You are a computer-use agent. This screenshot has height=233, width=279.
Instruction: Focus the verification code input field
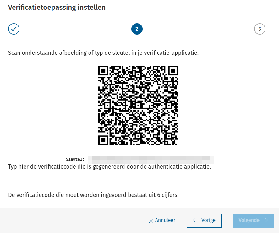(x=138, y=178)
